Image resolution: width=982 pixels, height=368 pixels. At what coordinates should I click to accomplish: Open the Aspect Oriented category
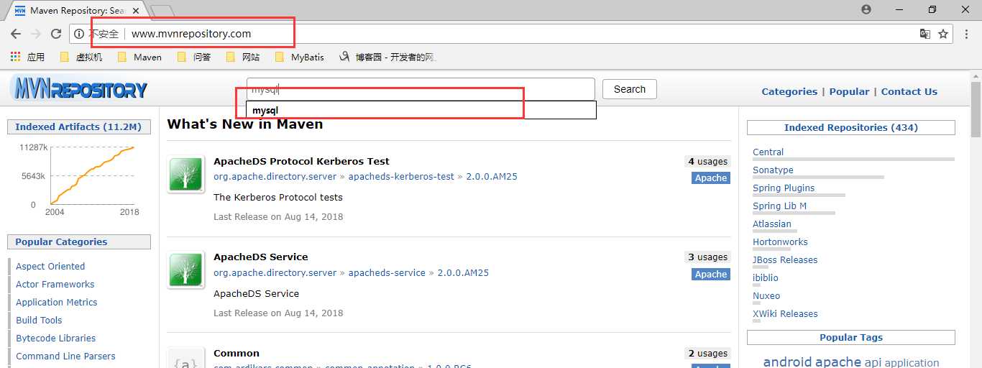coord(50,266)
